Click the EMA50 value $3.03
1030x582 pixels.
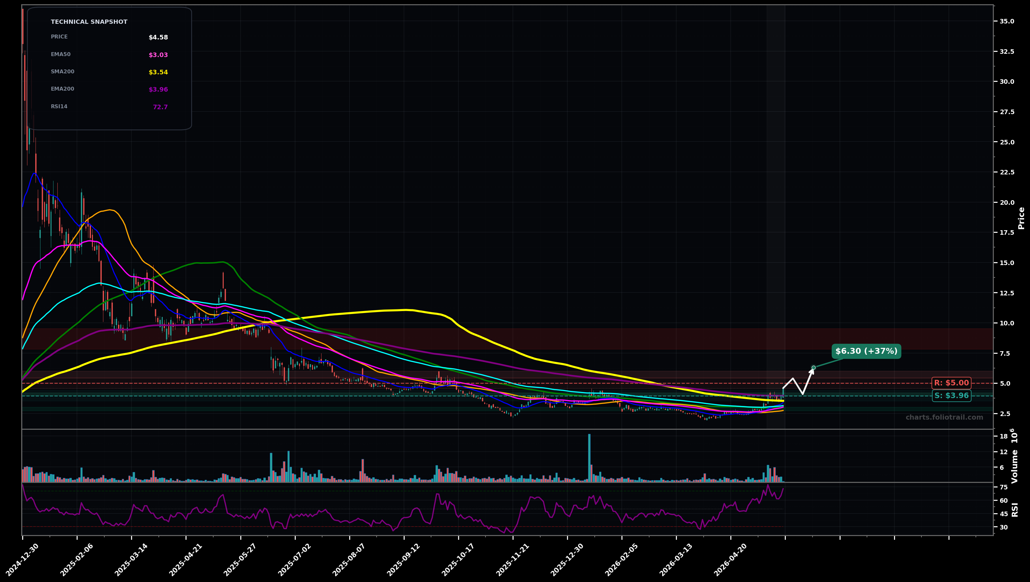158,55
